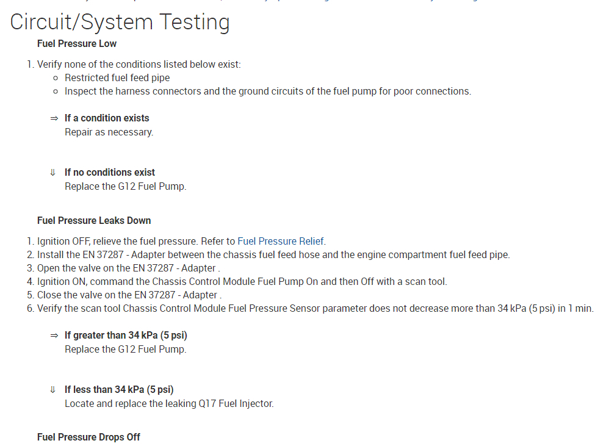Click the 'If no conditions exist' bold label
609x446 pixels.
110,173
